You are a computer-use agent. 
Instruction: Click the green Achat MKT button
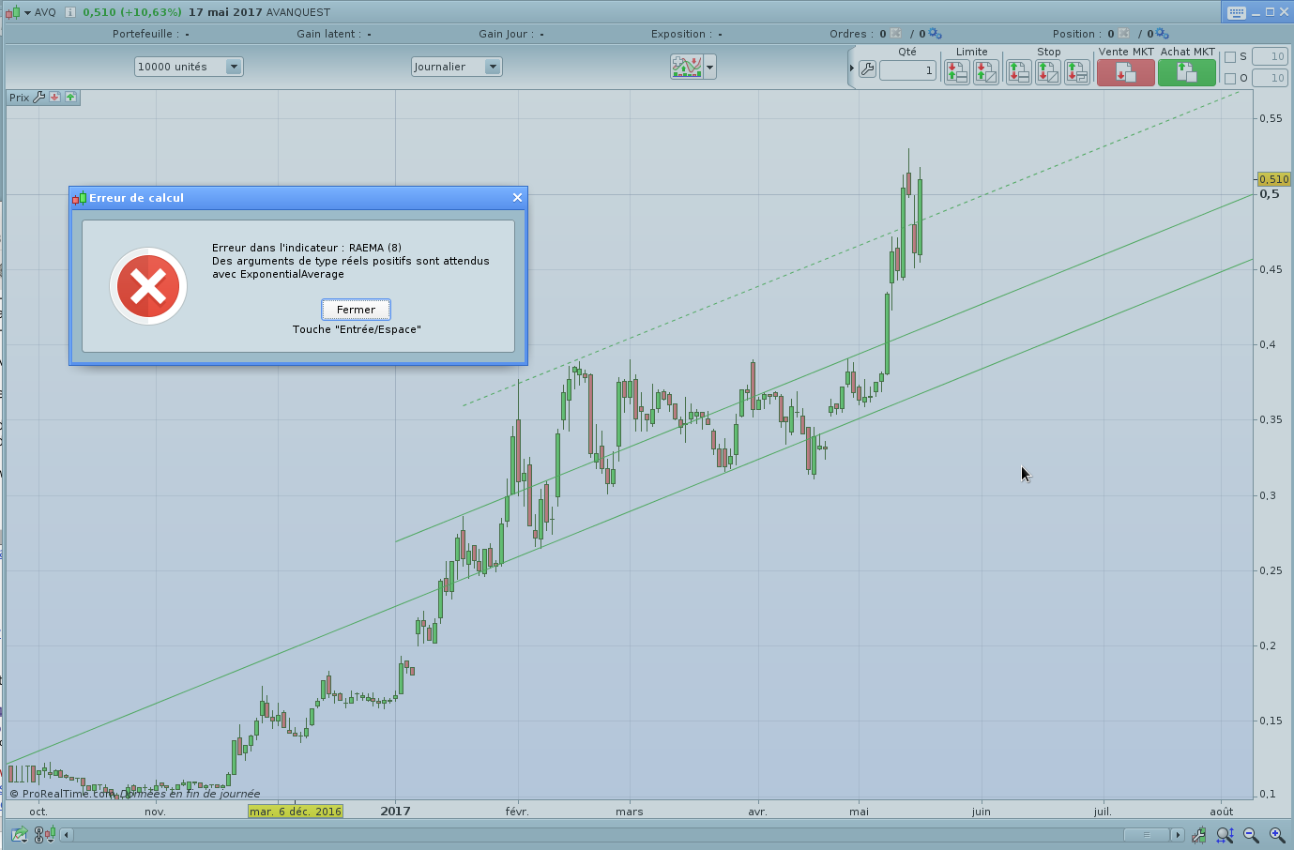pyautogui.click(x=1187, y=72)
